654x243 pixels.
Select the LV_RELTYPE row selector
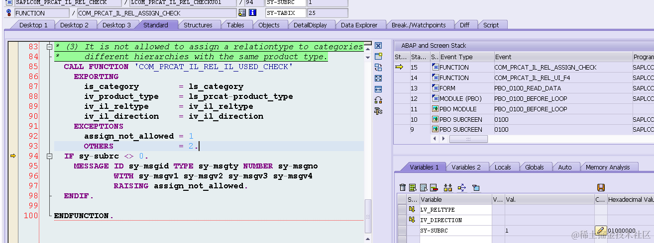(402, 210)
